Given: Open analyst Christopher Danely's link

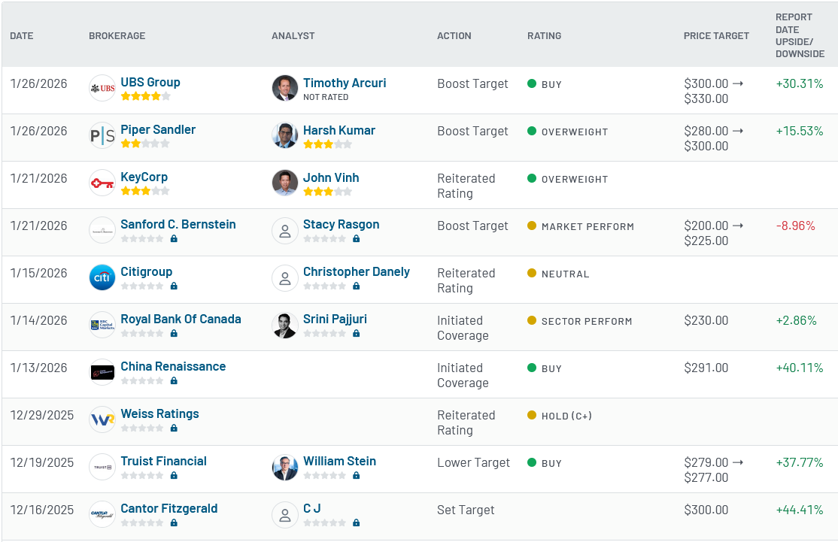Looking at the screenshot, I should click(x=357, y=272).
